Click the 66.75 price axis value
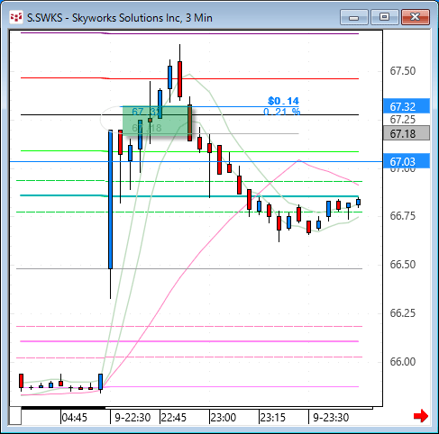The height and width of the screenshot is (434, 439). [403, 216]
